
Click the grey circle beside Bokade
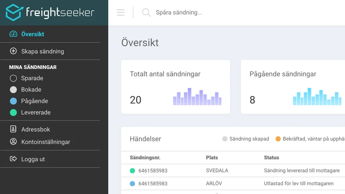[13, 90]
